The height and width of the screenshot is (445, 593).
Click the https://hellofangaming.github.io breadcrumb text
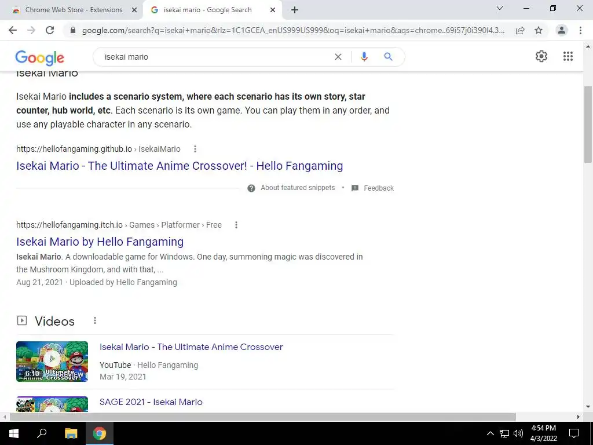[74, 149]
